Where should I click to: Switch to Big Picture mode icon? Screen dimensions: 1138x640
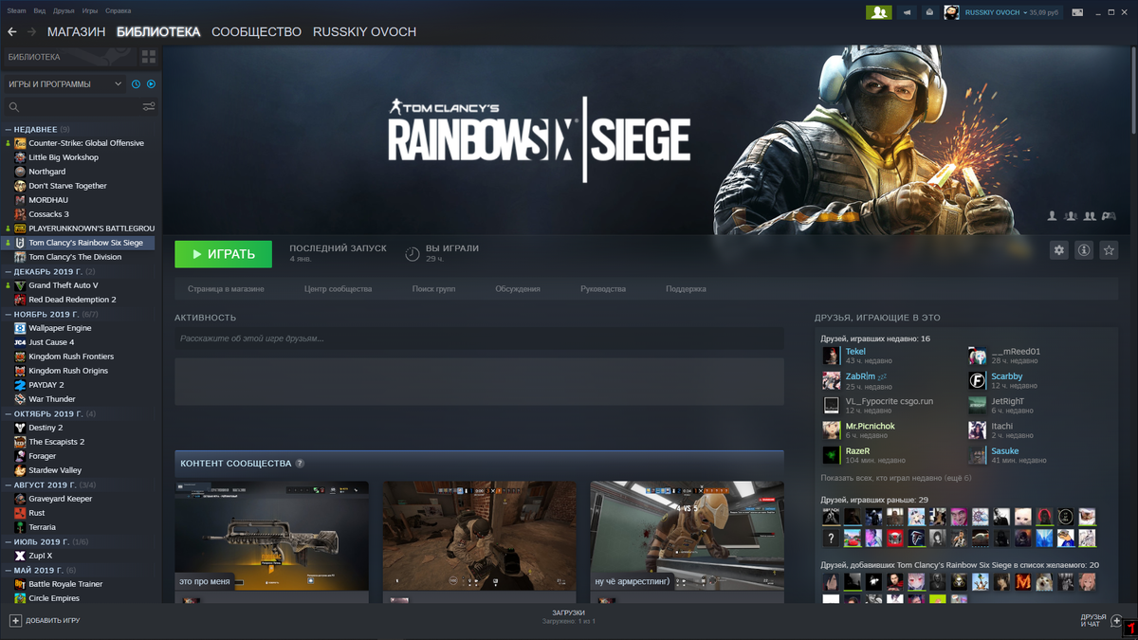pyautogui.click(x=1077, y=12)
